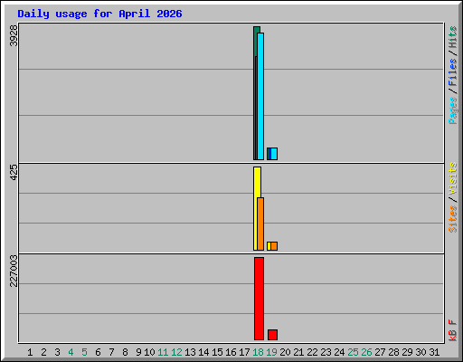This screenshot has width=463, height=362.
Task: Click day 30 on the date axis
Action: (x=420, y=352)
